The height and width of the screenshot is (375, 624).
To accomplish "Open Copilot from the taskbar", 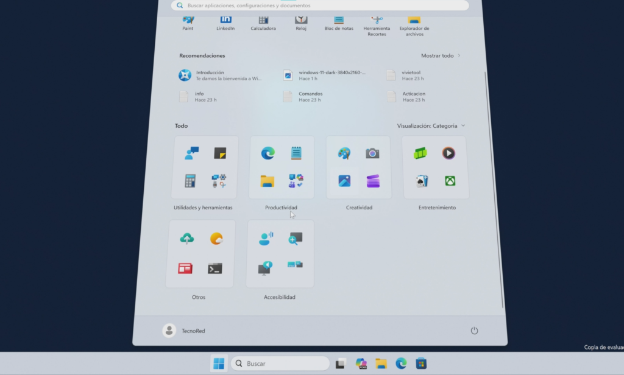I will (361, 363).
